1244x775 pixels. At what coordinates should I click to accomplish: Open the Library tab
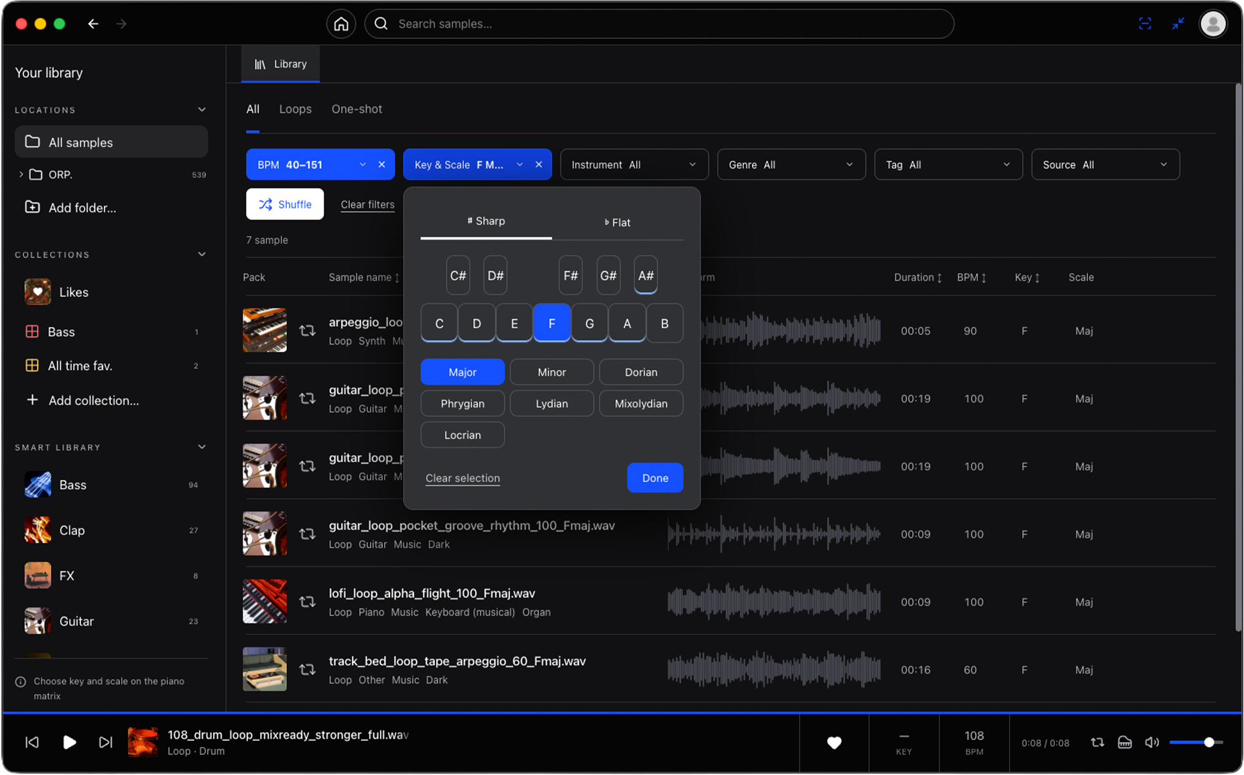click(x=280, y=64)
